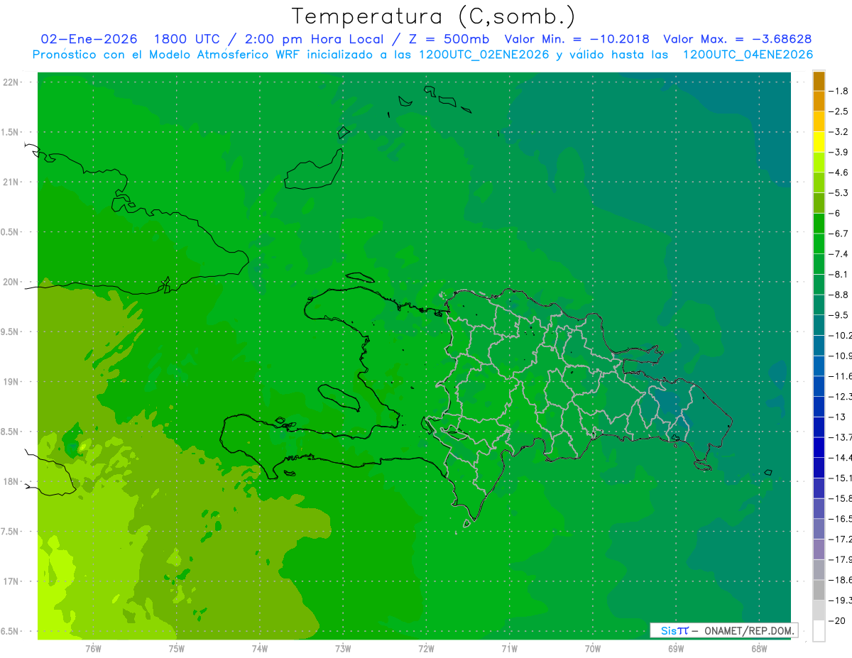The width and height of the screenshot is (852, 658).
Task: Click the '-7.4' legend value
Action: (839, 254)
